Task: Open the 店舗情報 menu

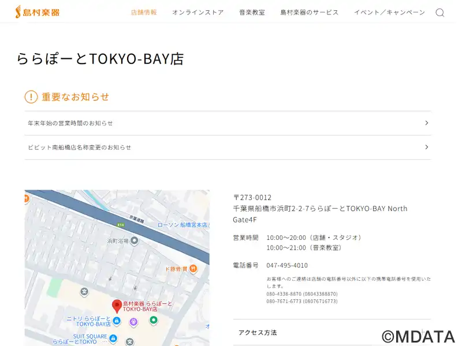Action: pyautogui.click(x=144, y=12)
